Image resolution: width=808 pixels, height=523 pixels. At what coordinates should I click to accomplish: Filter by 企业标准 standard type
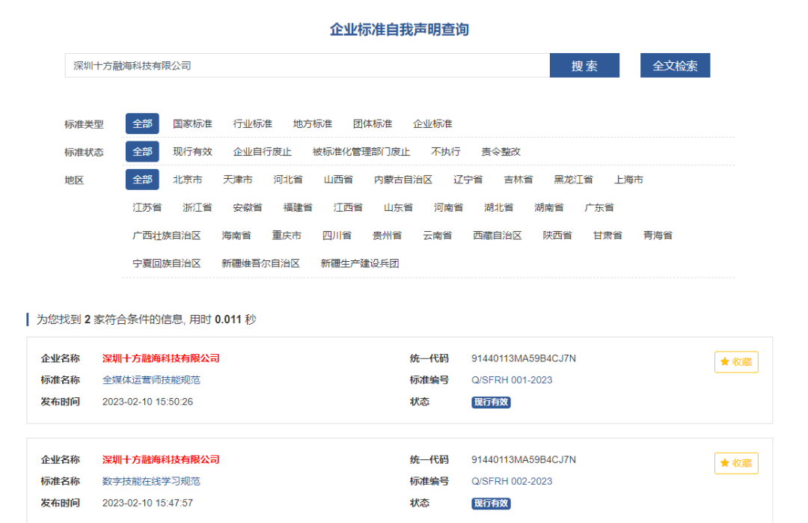[x=432, y=123]
